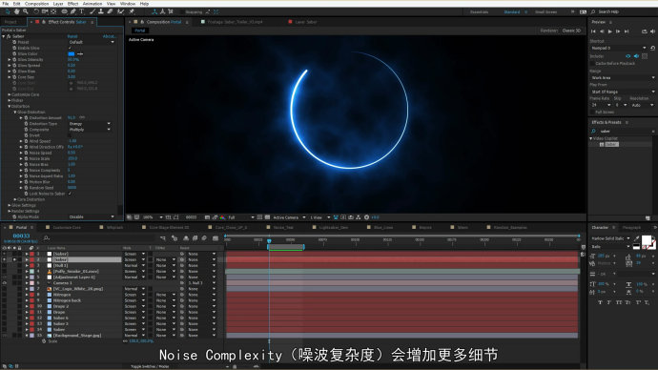Collapse the Distortion group
The image size is (658, 370).
(x=10, y=106)
